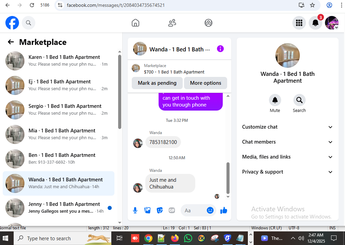Choose a GIF icon
The image size is (345, 245).
tap(172, 210)
